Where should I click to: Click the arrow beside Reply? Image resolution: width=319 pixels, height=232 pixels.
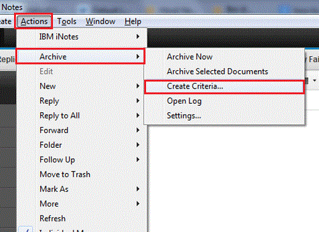click(138, 101)
